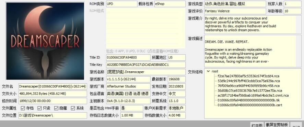
Task: Click the 游戏厂商 field Afterburner Studios
Action: (x=128, y=86)
